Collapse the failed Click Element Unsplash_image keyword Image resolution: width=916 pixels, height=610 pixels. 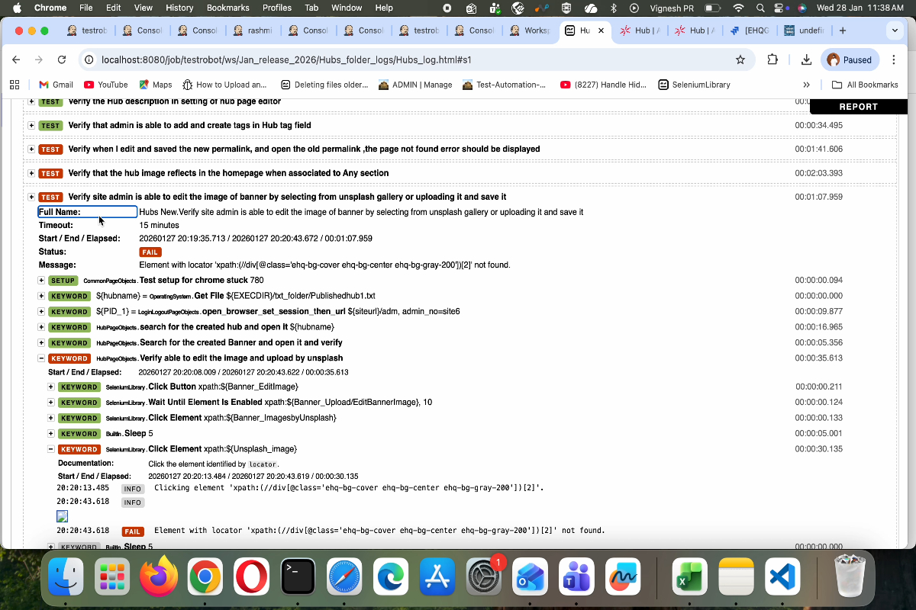(51, 449)
